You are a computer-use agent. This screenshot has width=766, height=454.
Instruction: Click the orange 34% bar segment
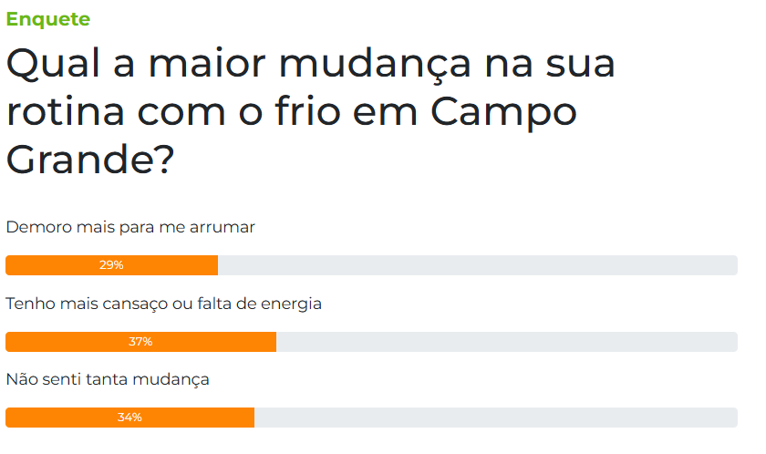pyautogui.click(x=129, y=418)
